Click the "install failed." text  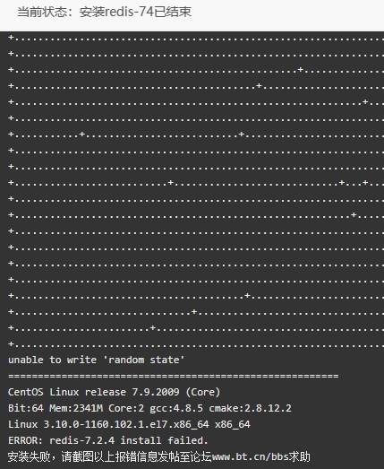pyautogui.click(x=164, y=440)
